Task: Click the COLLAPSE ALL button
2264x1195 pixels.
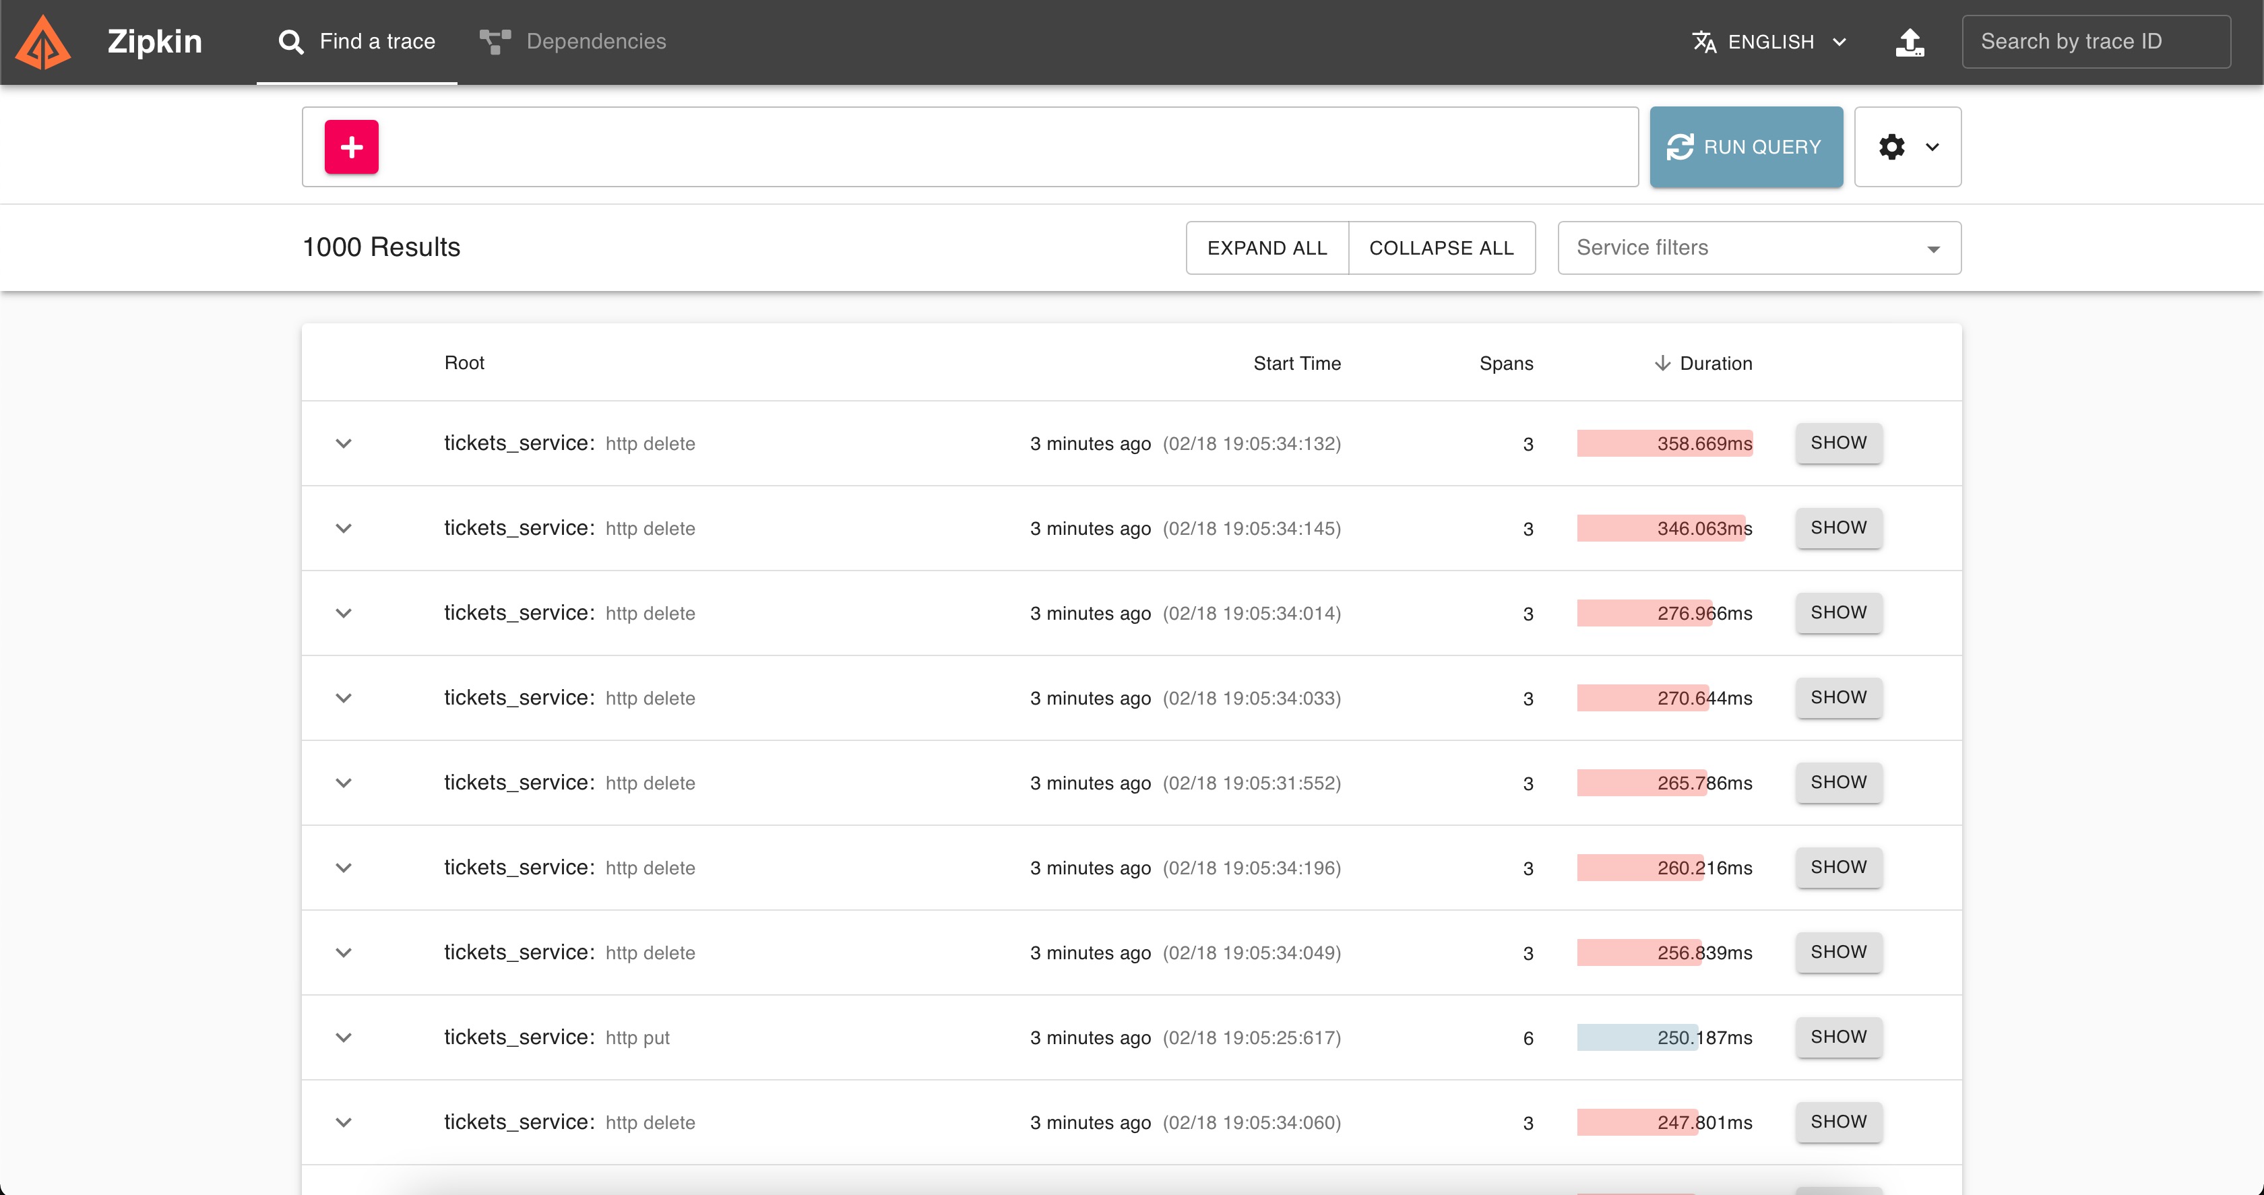Action: [1441, 248]
